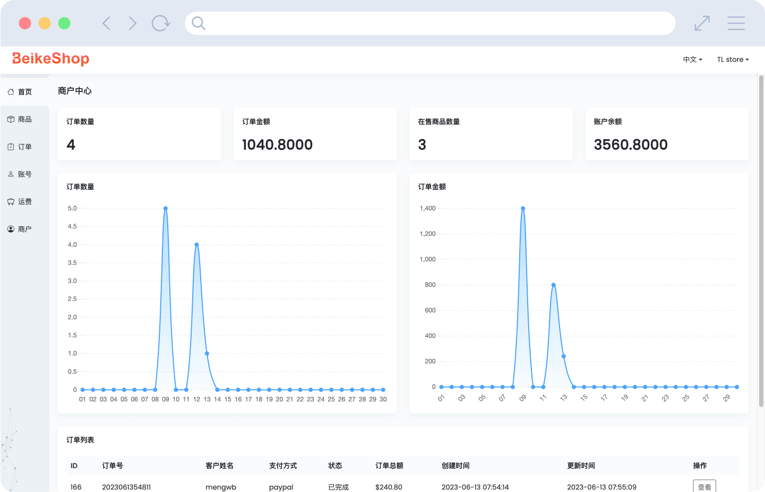
Task: Click the user circle icon beside 商户
Action: coord(11,229)
